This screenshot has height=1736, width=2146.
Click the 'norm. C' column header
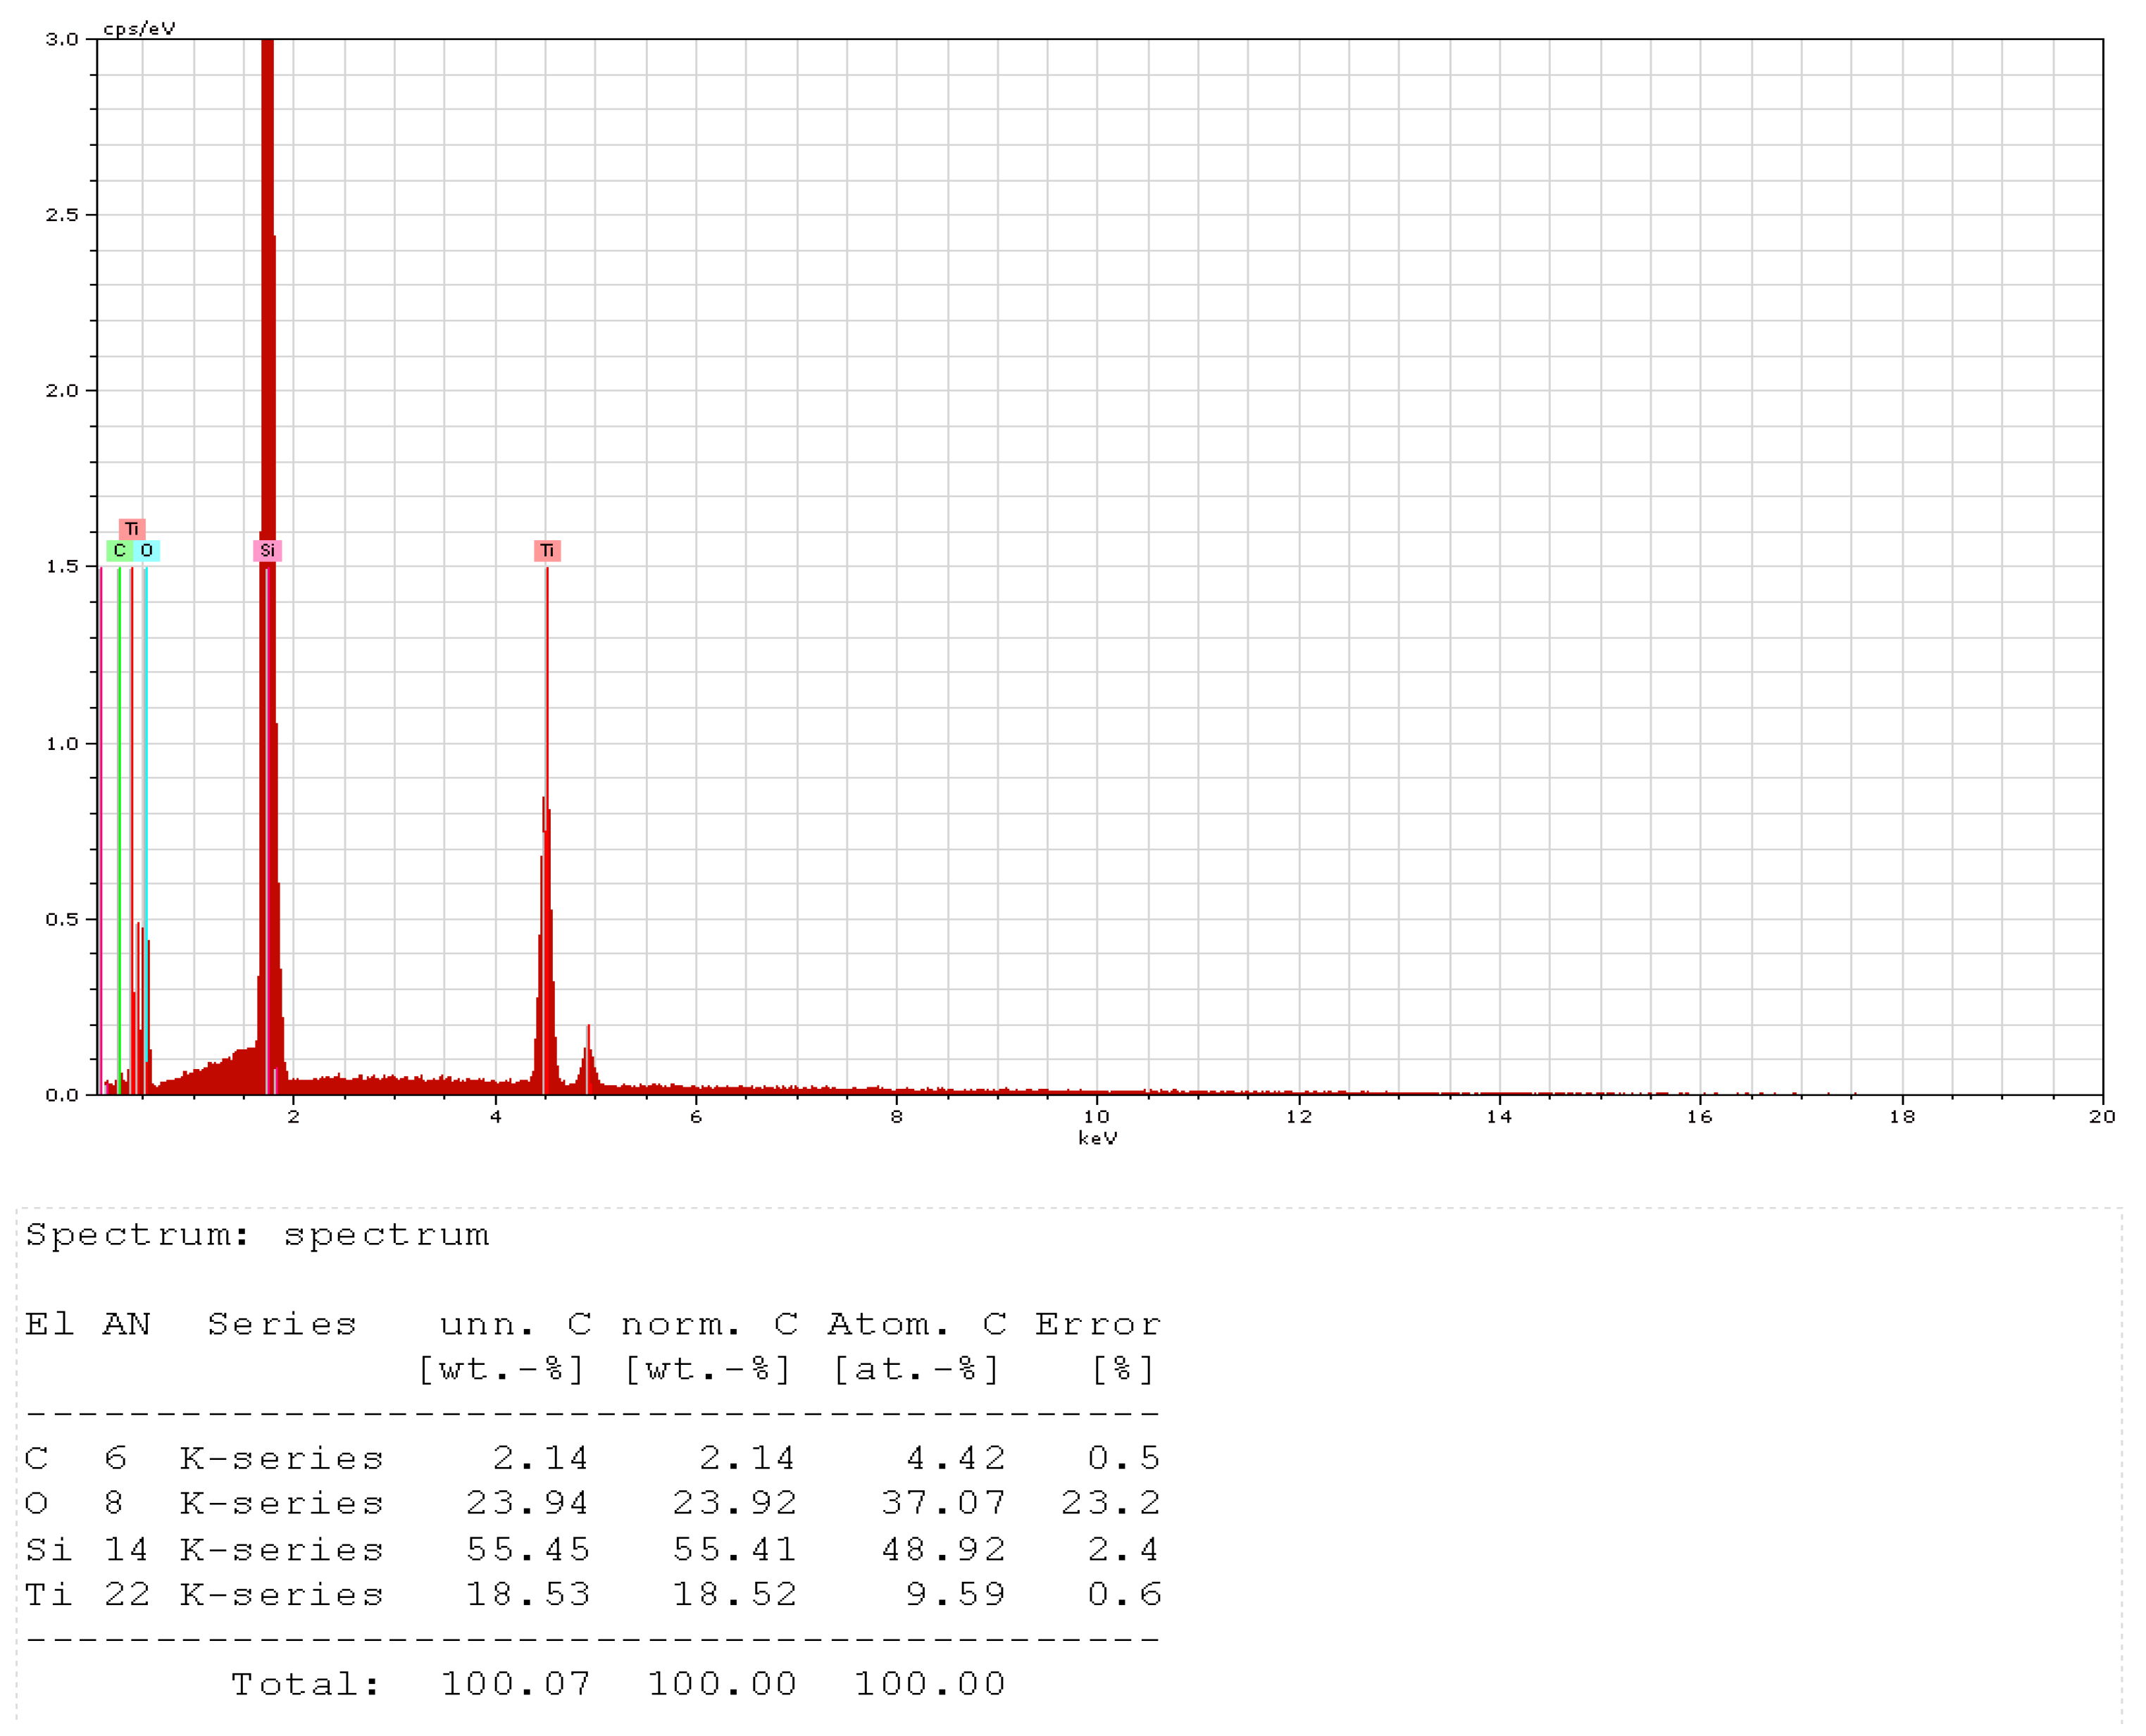(709, 1326)
